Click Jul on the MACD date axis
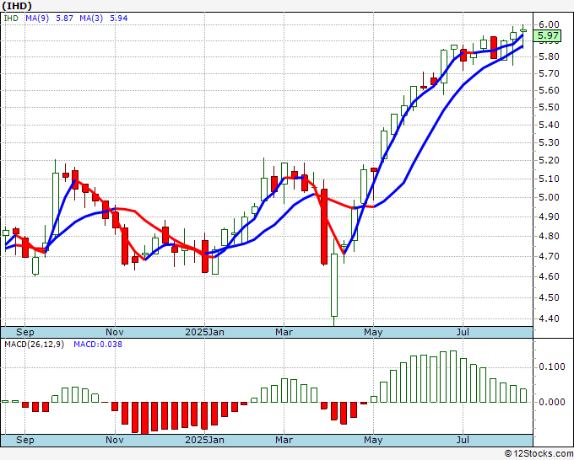The height and width of the screenshot is (460, 574). coord(463,440)
